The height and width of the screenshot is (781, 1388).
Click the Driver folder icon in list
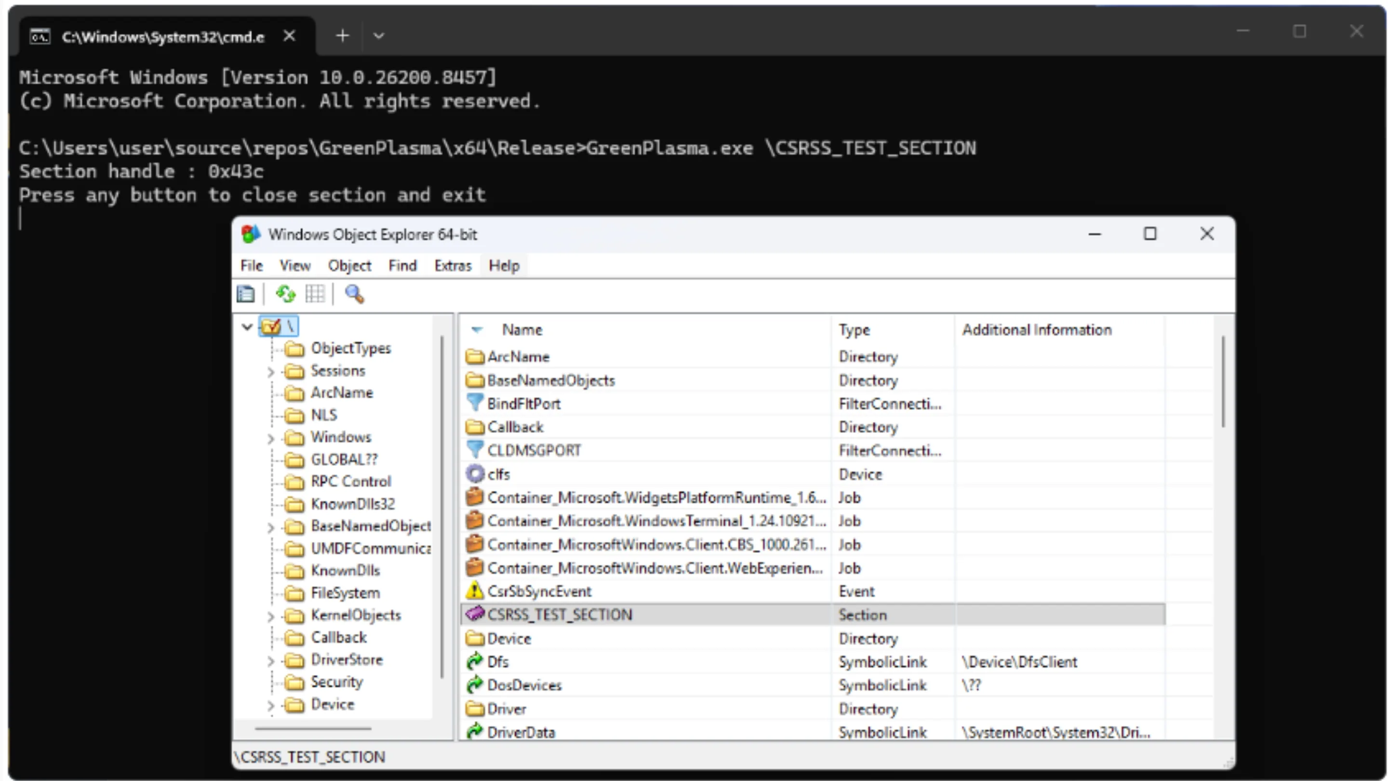475,709
